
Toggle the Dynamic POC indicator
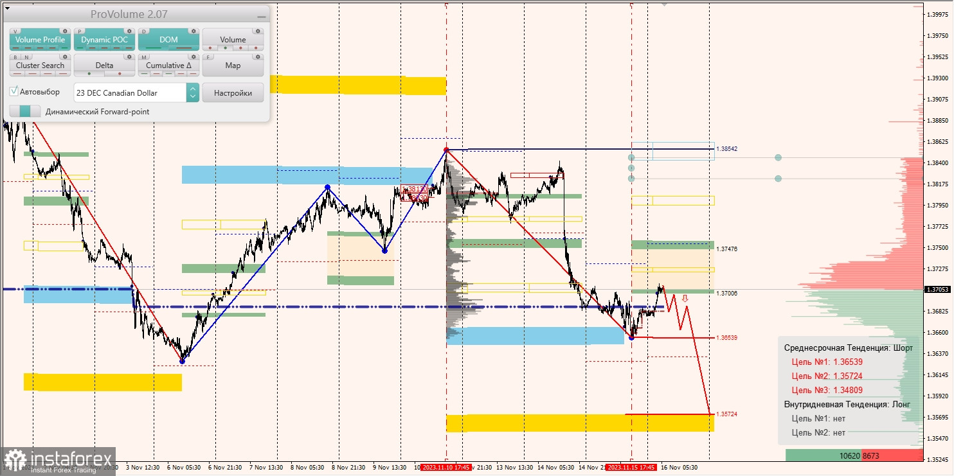point(104,40)
